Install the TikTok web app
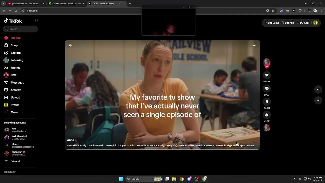This screenshot has height=183, width=325. tap(268, 11)
